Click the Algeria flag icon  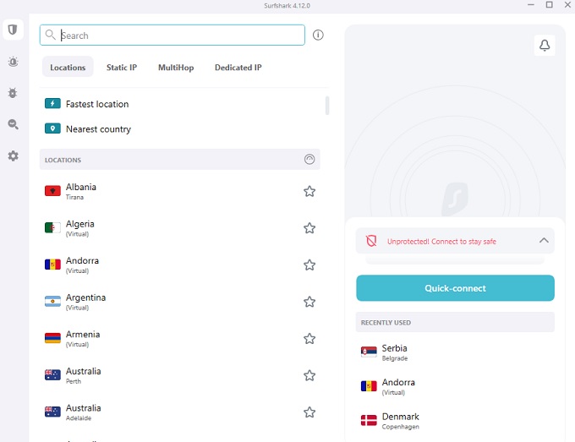[52, 227]
